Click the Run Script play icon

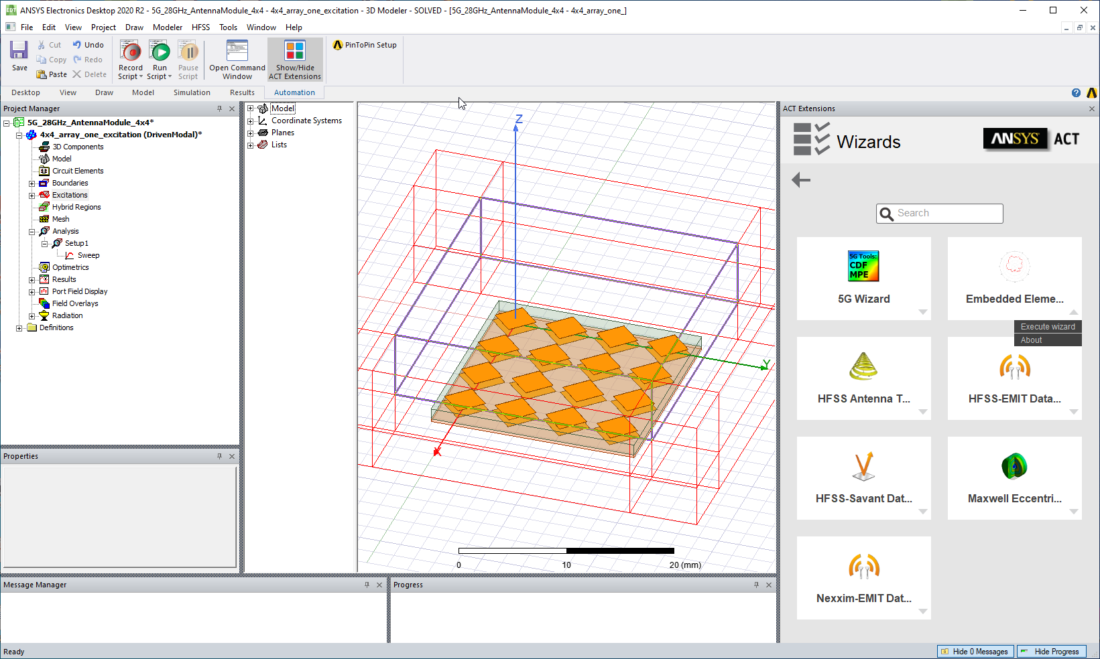pyautogui.click(x=160, y=51)
